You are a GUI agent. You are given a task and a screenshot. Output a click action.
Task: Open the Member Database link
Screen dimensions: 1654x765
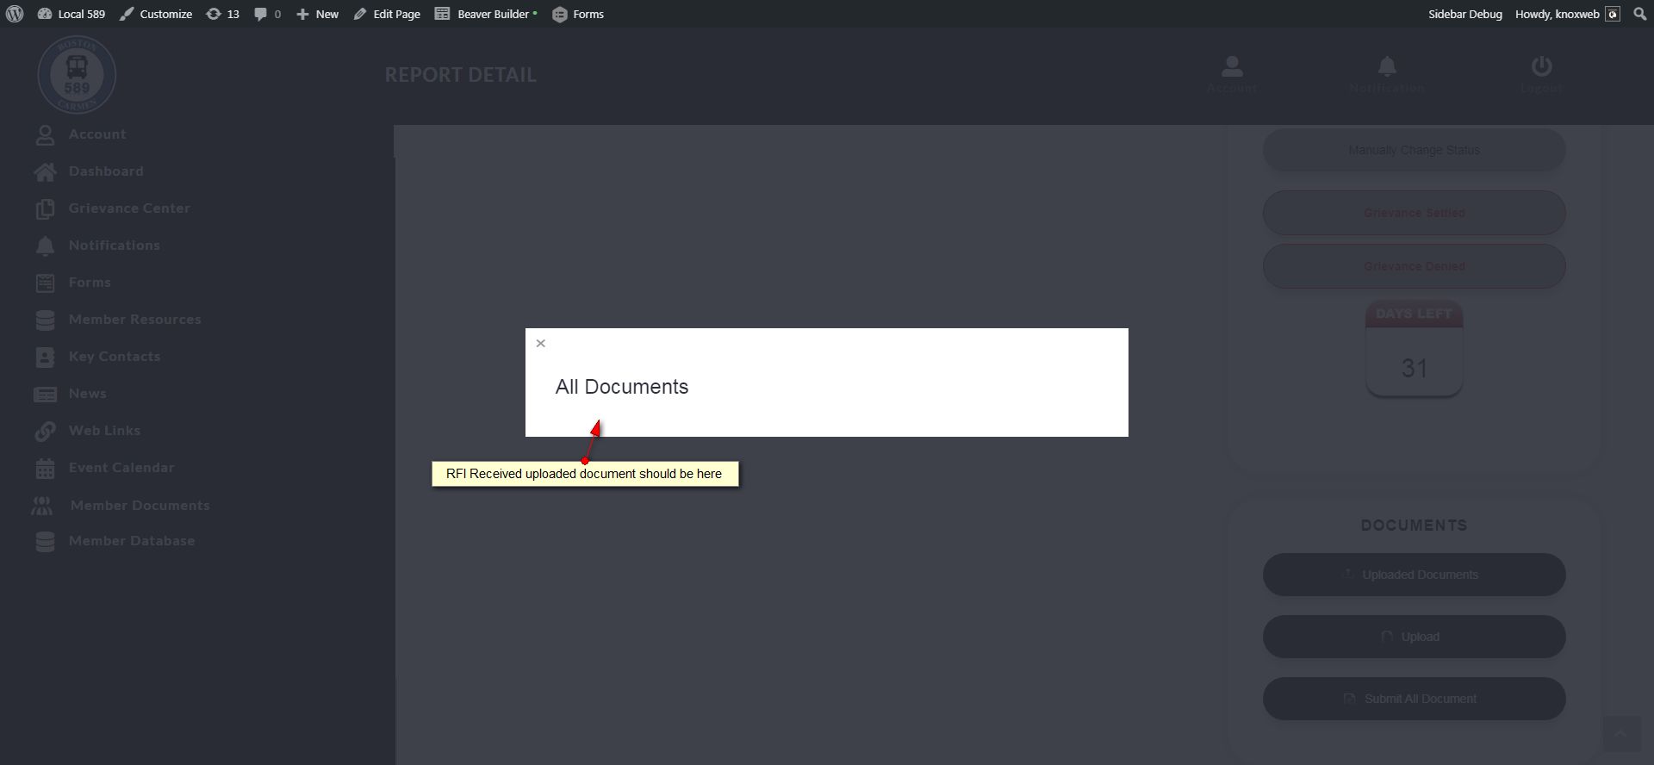132,541
